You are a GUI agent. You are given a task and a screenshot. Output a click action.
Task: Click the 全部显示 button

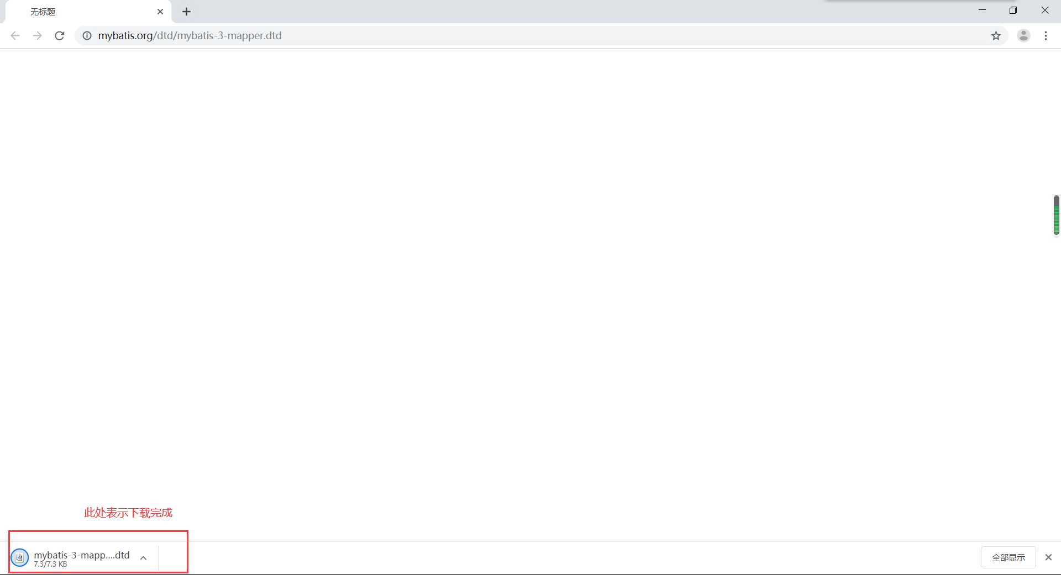tap(1008, 557)
